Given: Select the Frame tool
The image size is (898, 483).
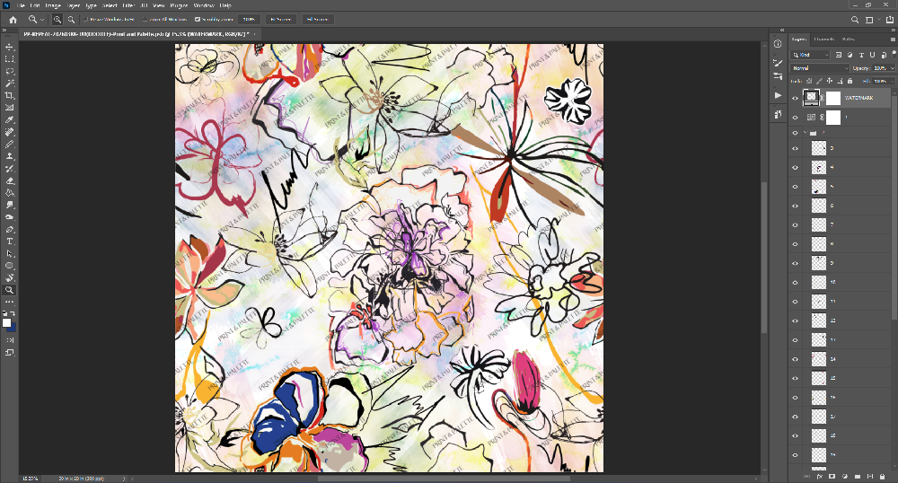Looking at the screenshot, I should pyautogui.click(x=9, y=108).
